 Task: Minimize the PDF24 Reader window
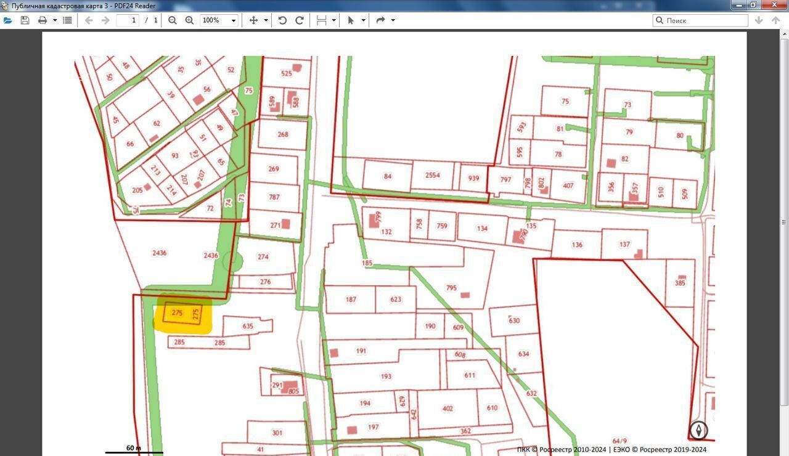tap(738, 5)
